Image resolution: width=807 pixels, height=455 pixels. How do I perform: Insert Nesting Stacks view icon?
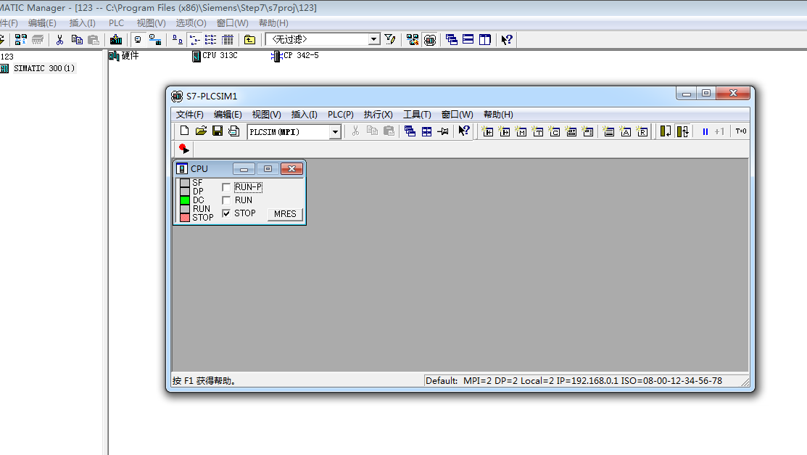point(608,131)
